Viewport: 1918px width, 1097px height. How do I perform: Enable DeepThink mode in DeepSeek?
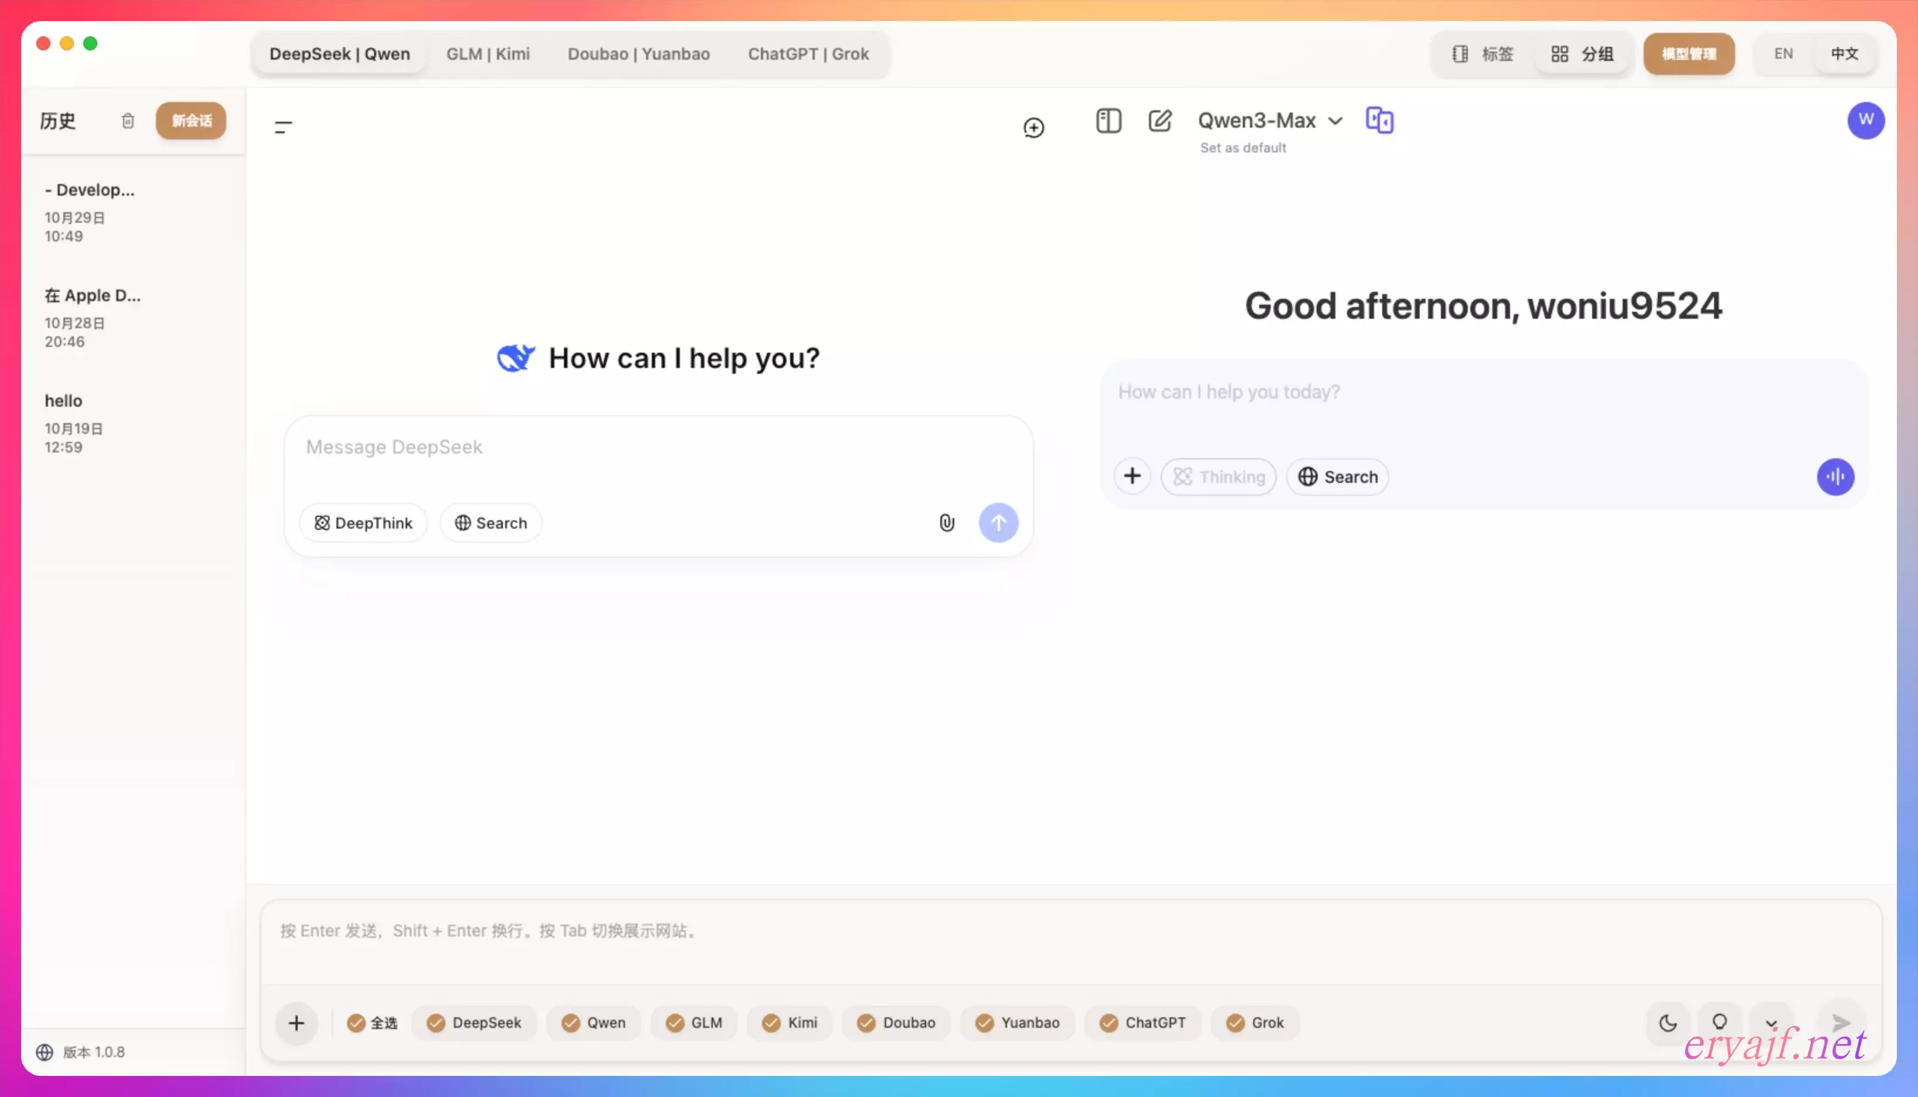click(x=363, y=523)
